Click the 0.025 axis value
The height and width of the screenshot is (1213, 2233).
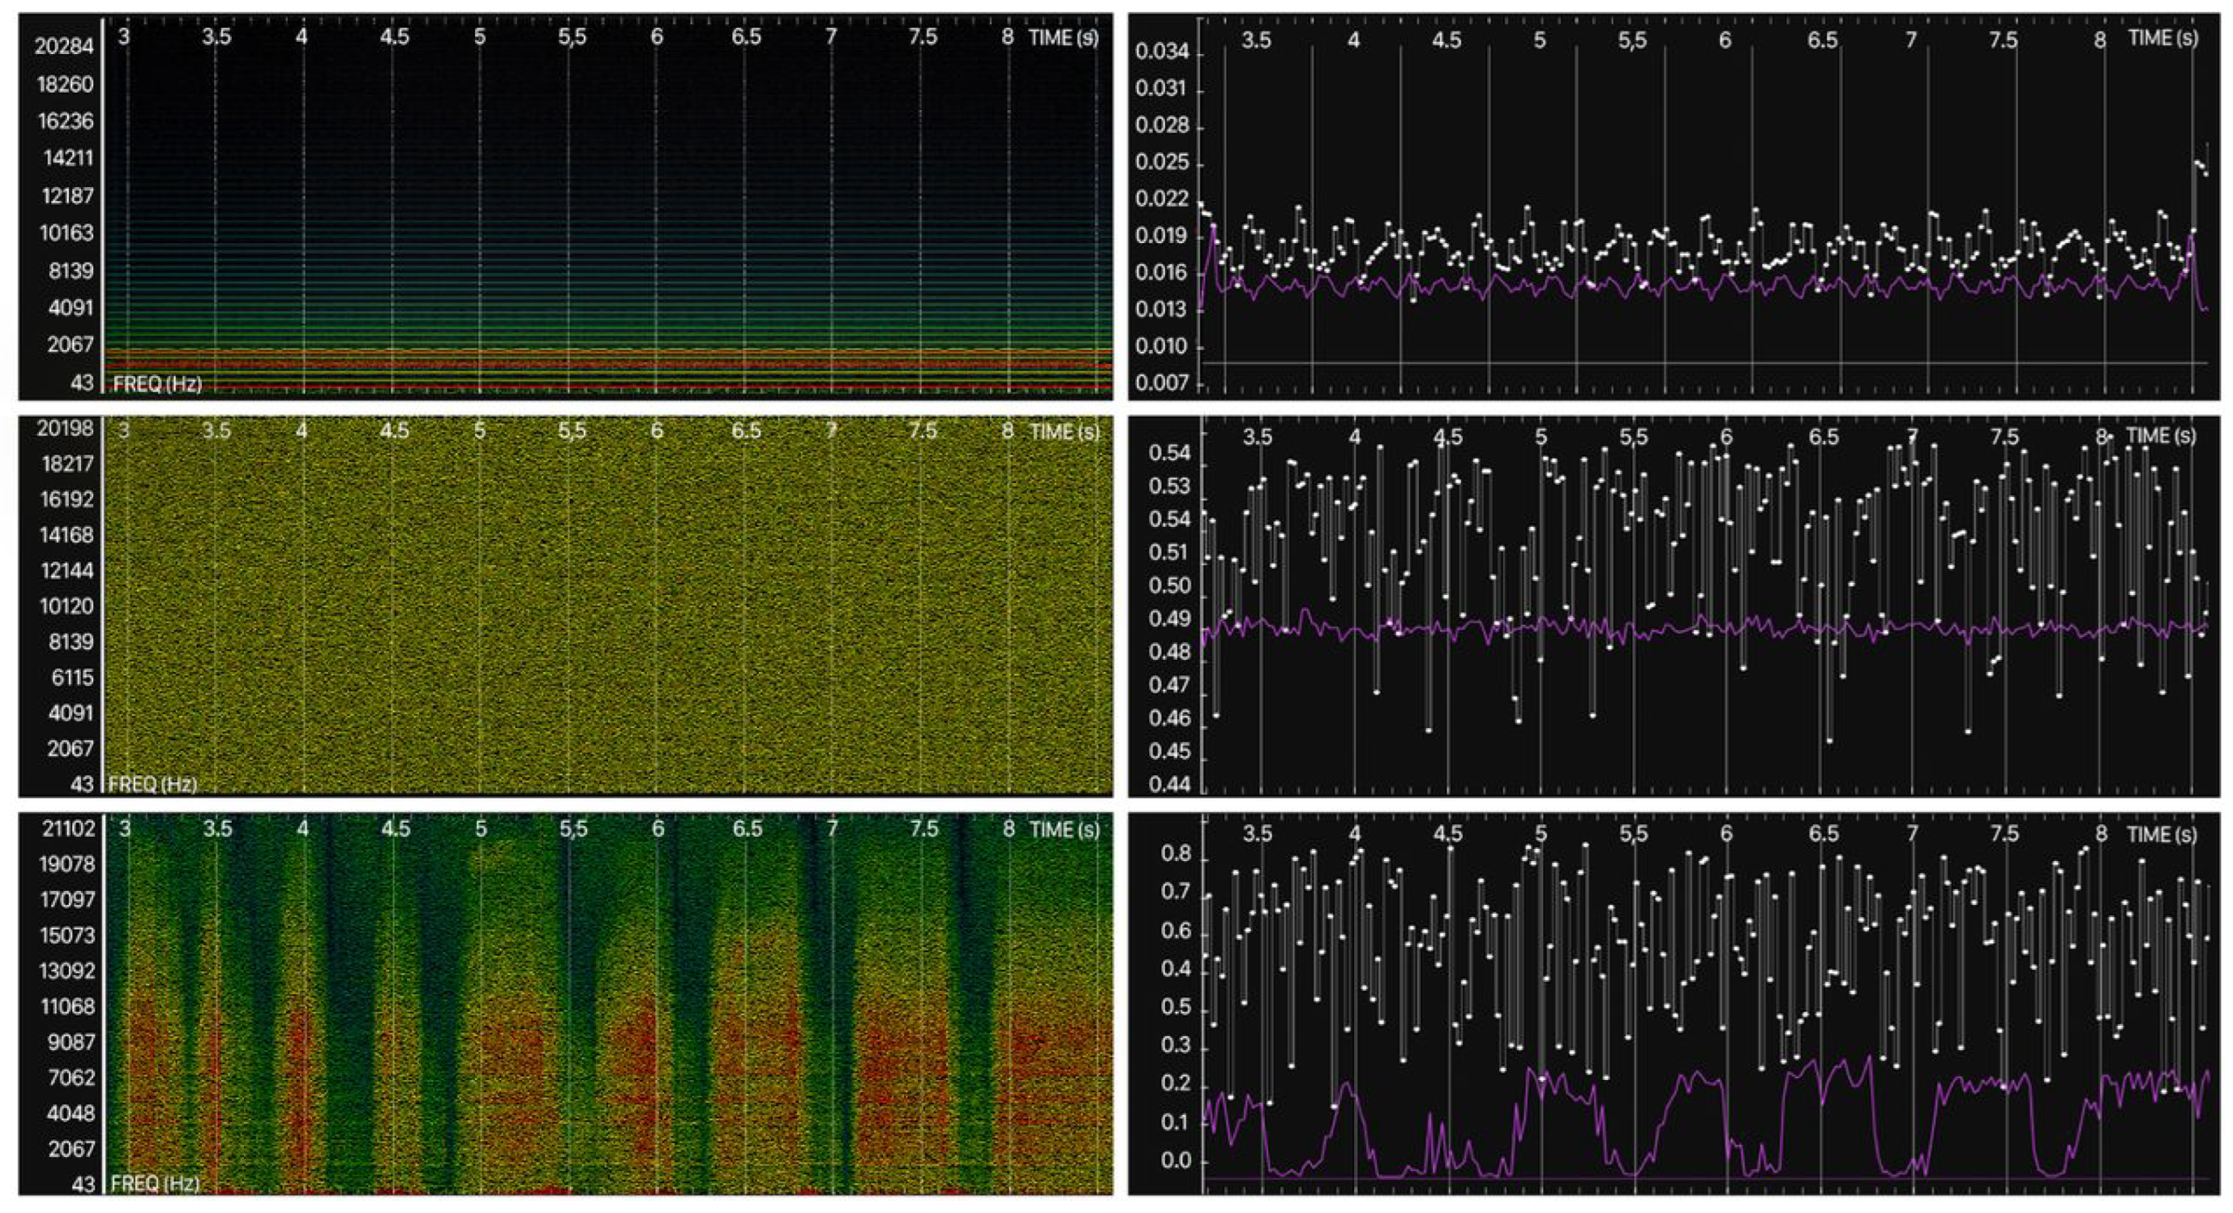pyautogui.click(x=1163, y=164)
